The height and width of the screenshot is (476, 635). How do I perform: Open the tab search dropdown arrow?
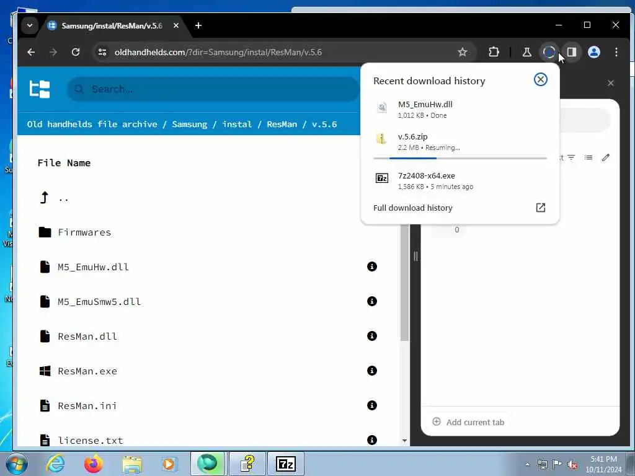coord(30,25)
